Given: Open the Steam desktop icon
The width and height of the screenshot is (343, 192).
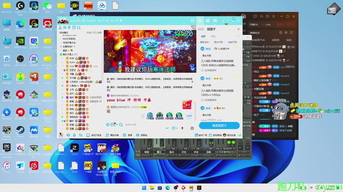Looking at the screenshot, I should click(x=20, y=131).
